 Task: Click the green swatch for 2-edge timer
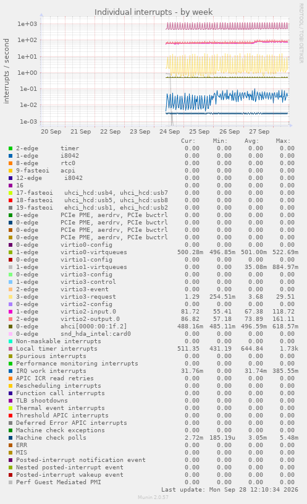point(11,148)
